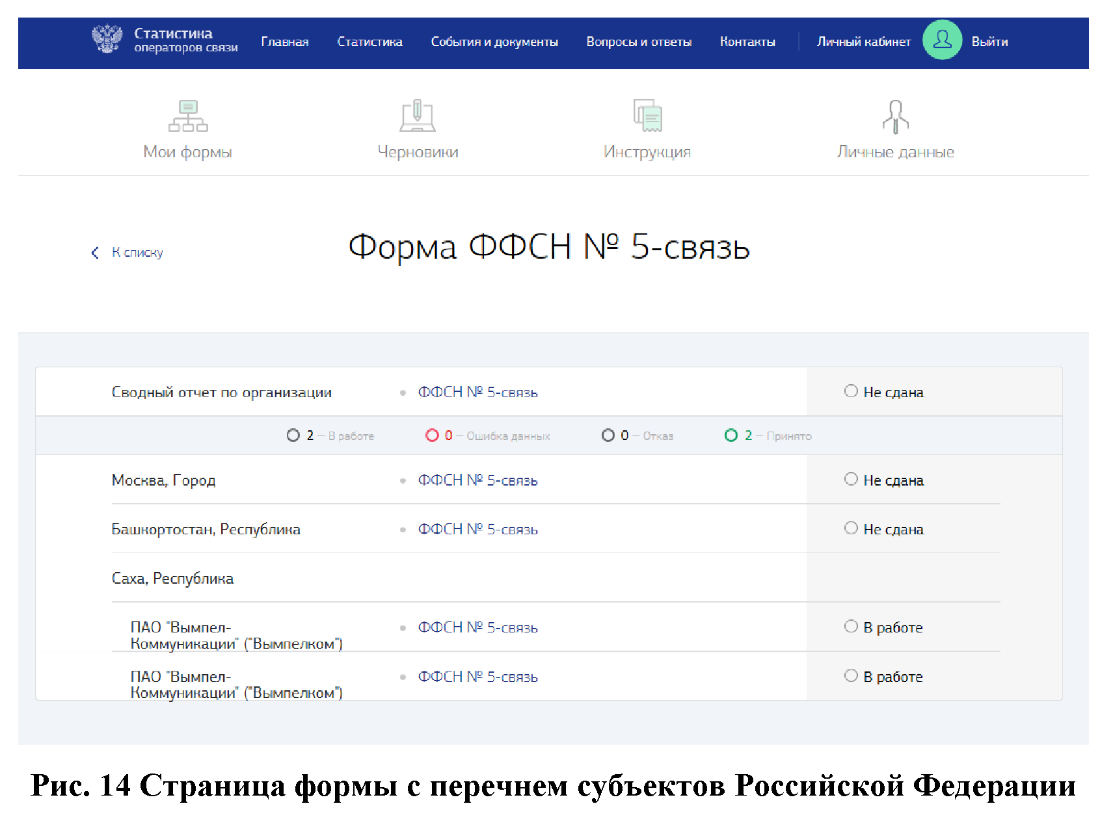Screen dimensions: 1100x819
Task: Open the Контакты menu item
Action: tap(747, 42)
